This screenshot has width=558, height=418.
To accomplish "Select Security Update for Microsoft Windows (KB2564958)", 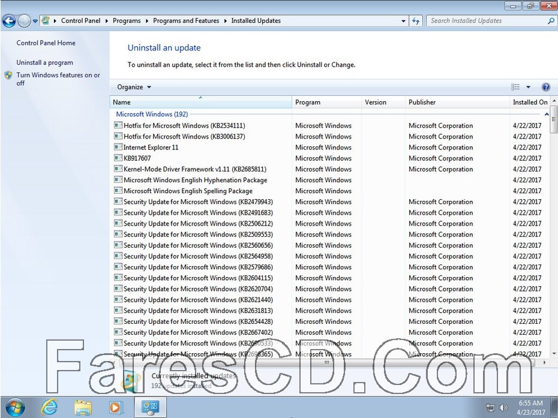I will (x=198, y=256).
